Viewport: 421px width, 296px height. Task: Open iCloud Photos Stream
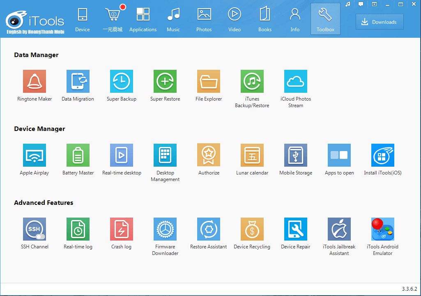pyautogui.click(x=296, y=81)
